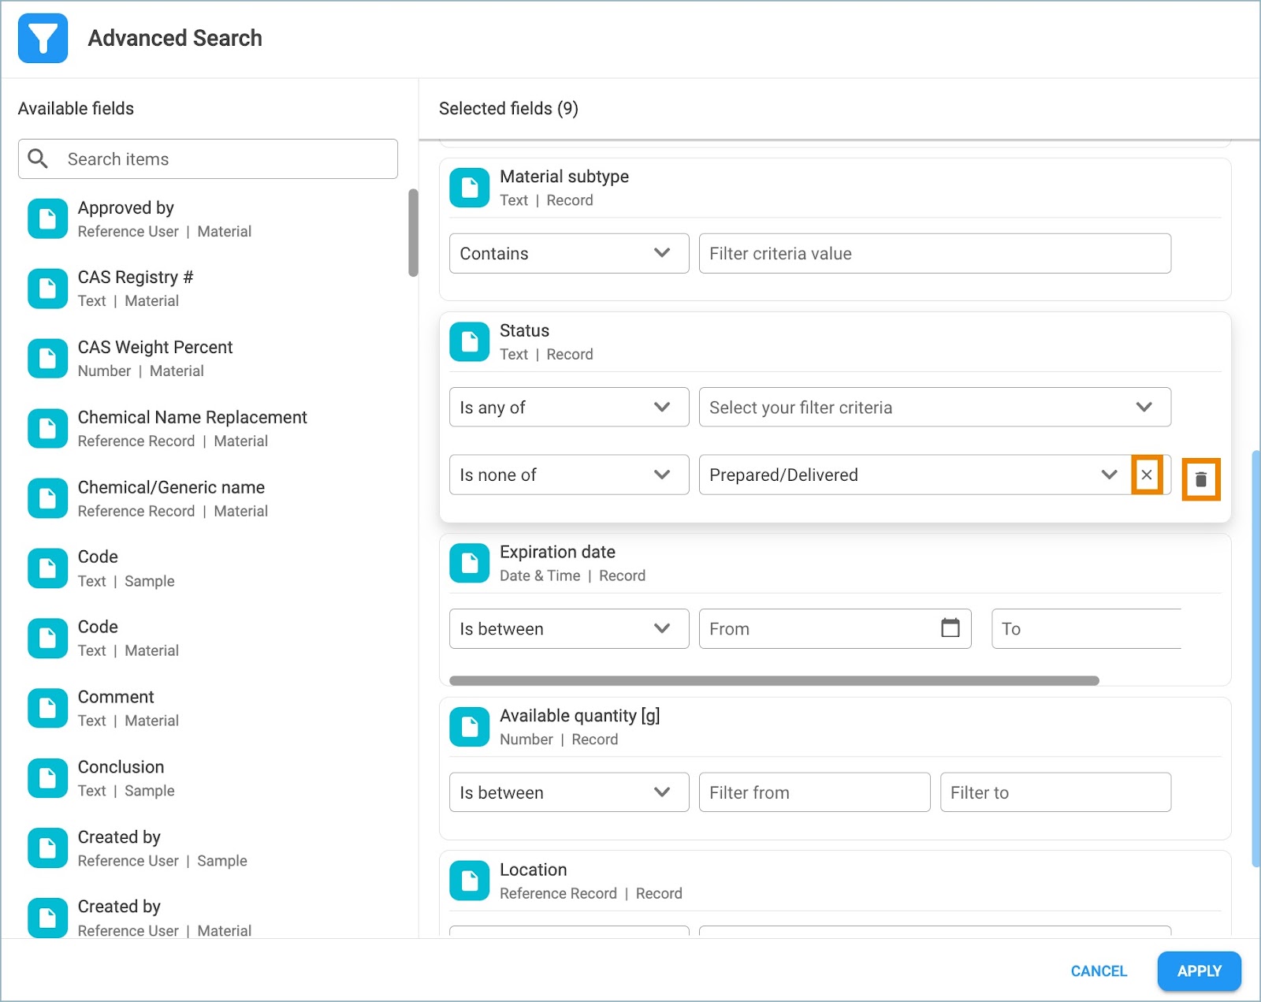Click the Available quantity [g] title

[x=580, y=716]
